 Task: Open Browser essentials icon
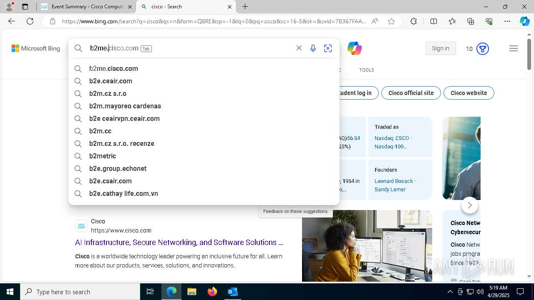489,21
